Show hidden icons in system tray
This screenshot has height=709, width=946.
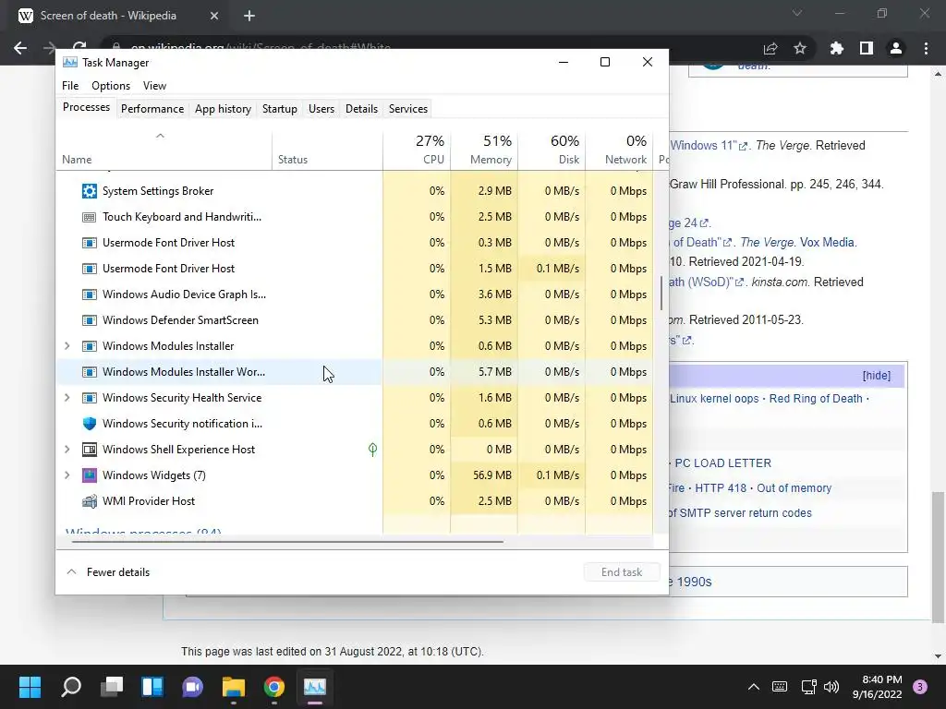[754, 687]
